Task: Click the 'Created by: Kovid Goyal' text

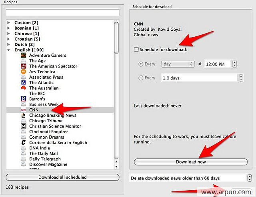Action: coord(158,29)
